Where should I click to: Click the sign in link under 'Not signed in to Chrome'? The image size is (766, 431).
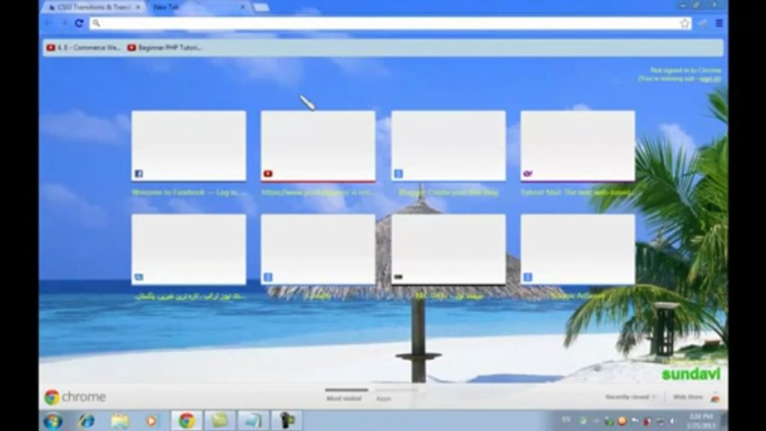click(710, 78)
